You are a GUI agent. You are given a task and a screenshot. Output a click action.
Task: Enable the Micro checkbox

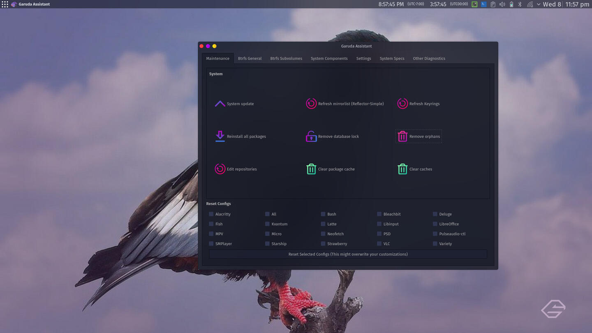pos(267,234)
